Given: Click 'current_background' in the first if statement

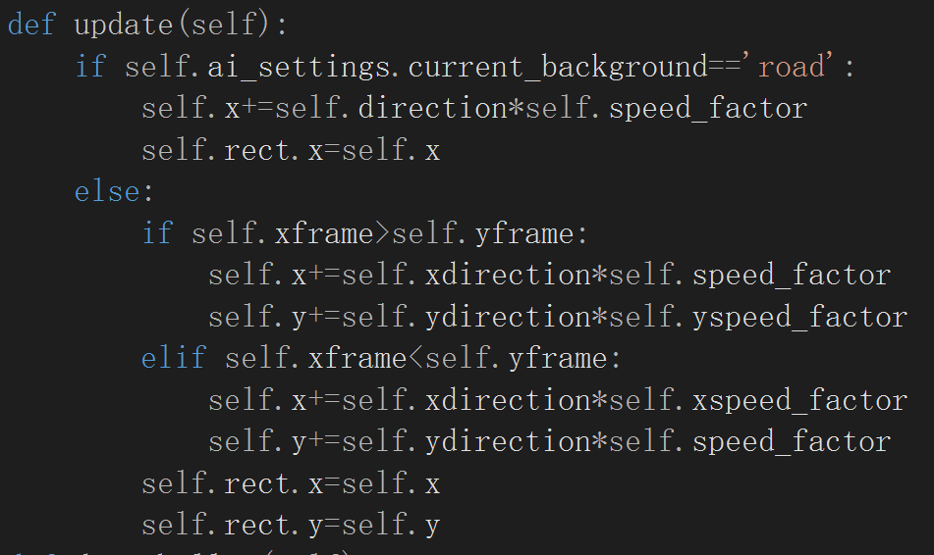Looking at the screenshot, I should point(558,66).
